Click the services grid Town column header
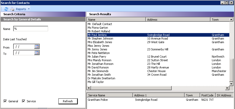The height and width of the screenshot is (109, 235). pos(192,95)
